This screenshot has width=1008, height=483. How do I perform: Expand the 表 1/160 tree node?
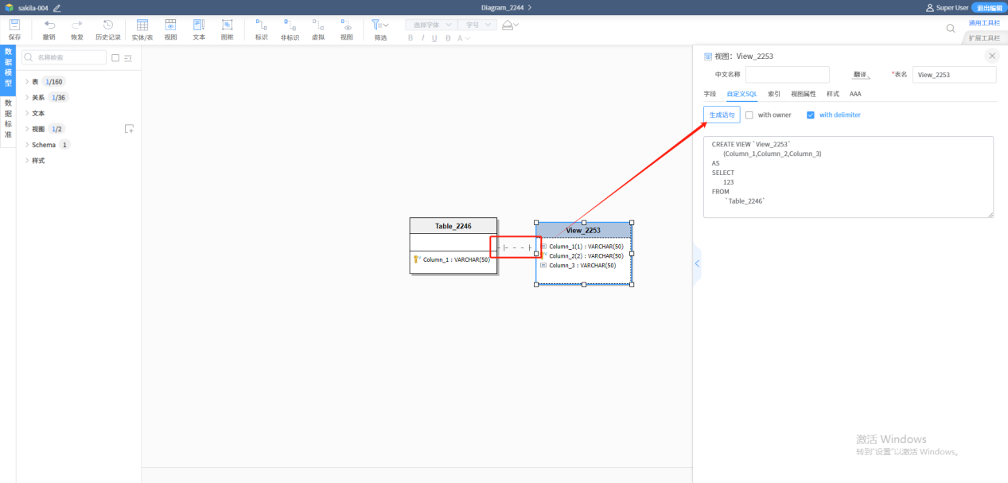click(26, 81)
